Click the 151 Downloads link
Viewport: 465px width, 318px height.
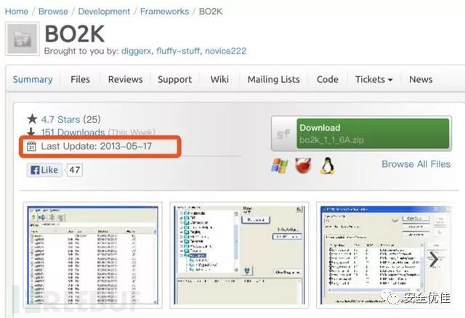[x=73, y=132]
